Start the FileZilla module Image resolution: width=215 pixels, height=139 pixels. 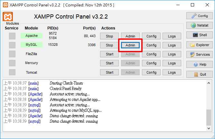(109, 54)
